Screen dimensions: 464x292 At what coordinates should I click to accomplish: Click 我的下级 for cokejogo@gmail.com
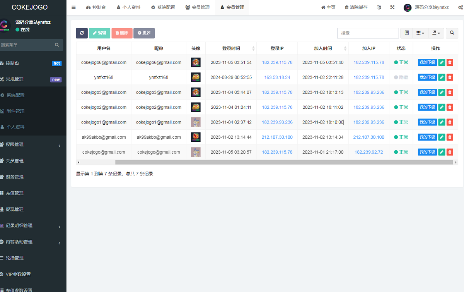(427, 152)
